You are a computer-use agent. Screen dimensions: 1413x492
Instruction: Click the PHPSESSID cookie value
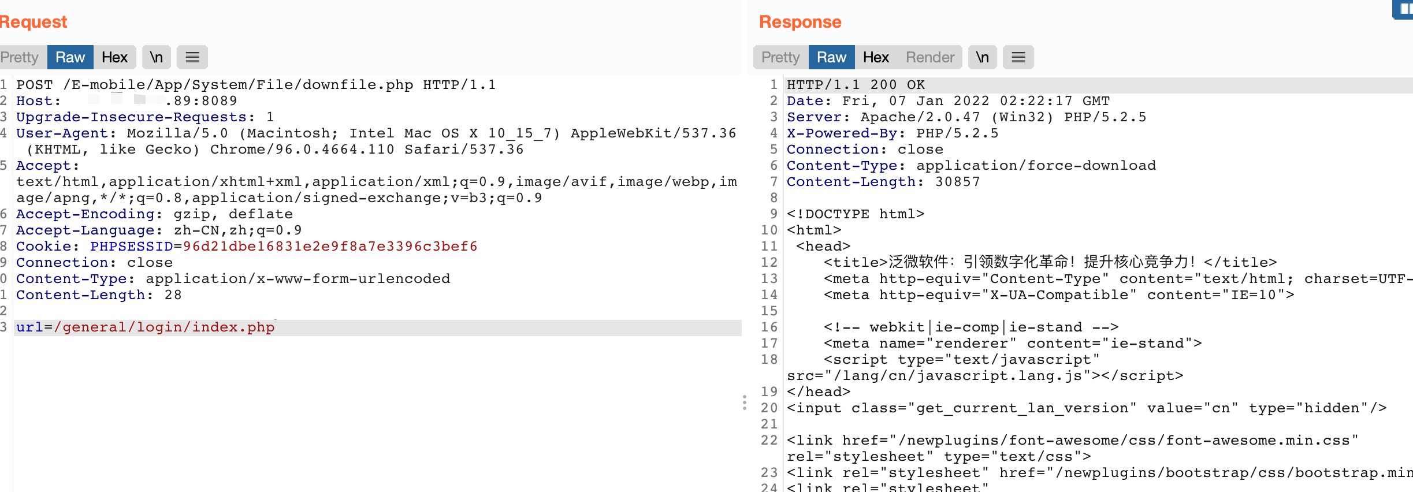point(330,247)
